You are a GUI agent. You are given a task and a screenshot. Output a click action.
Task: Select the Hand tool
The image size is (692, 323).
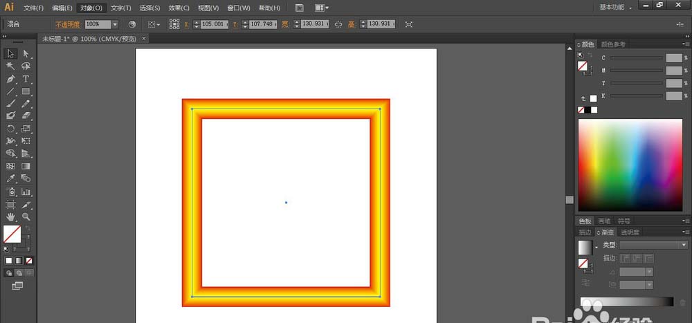tap(11, 216)
